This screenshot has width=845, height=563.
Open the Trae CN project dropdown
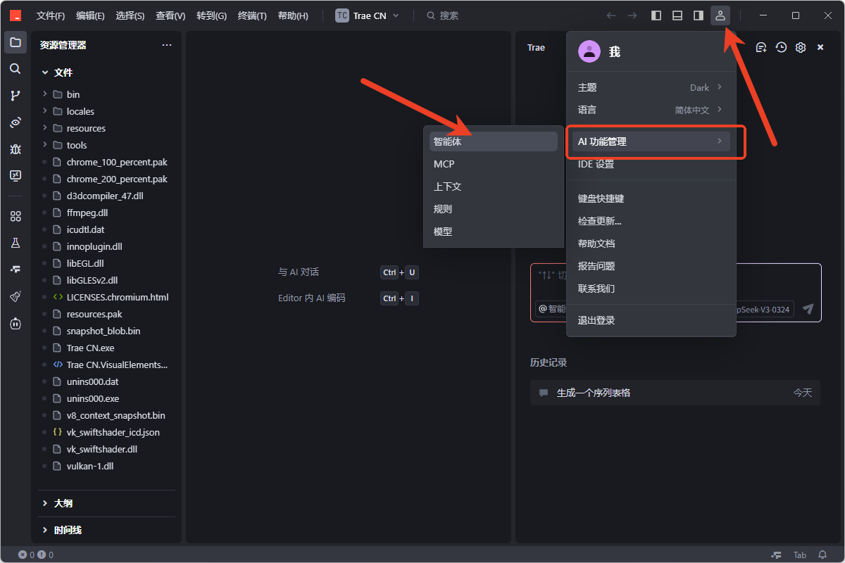coord(367,15)
